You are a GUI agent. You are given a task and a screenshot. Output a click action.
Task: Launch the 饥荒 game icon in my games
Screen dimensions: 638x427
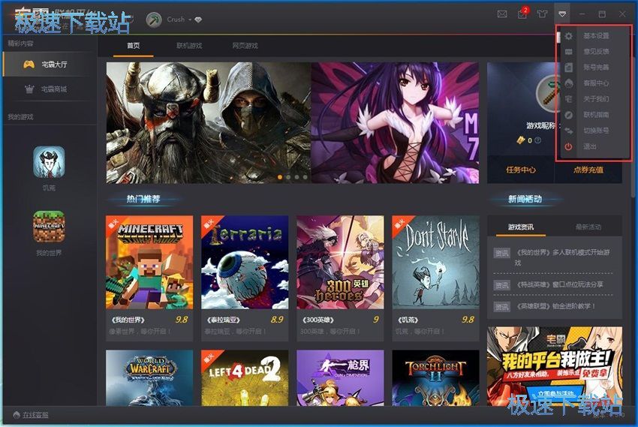49,162
